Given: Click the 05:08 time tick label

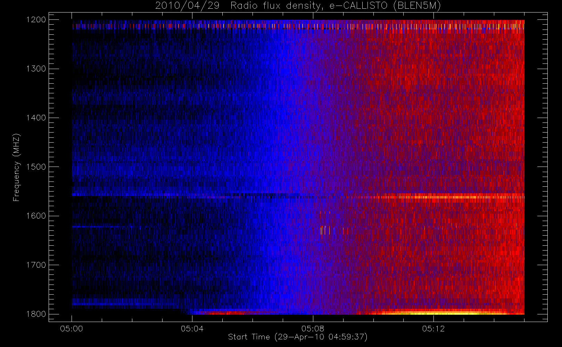Looking at the screenshot, I should (x=313, y=329).
